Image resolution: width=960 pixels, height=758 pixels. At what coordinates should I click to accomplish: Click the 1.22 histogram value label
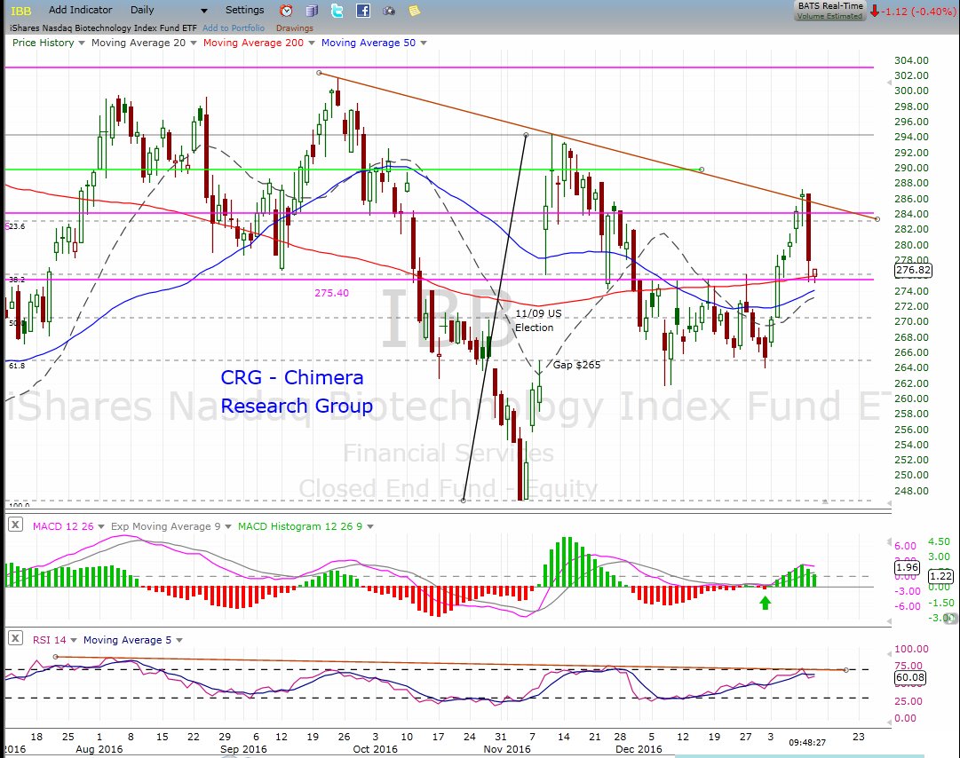(940, 576)
